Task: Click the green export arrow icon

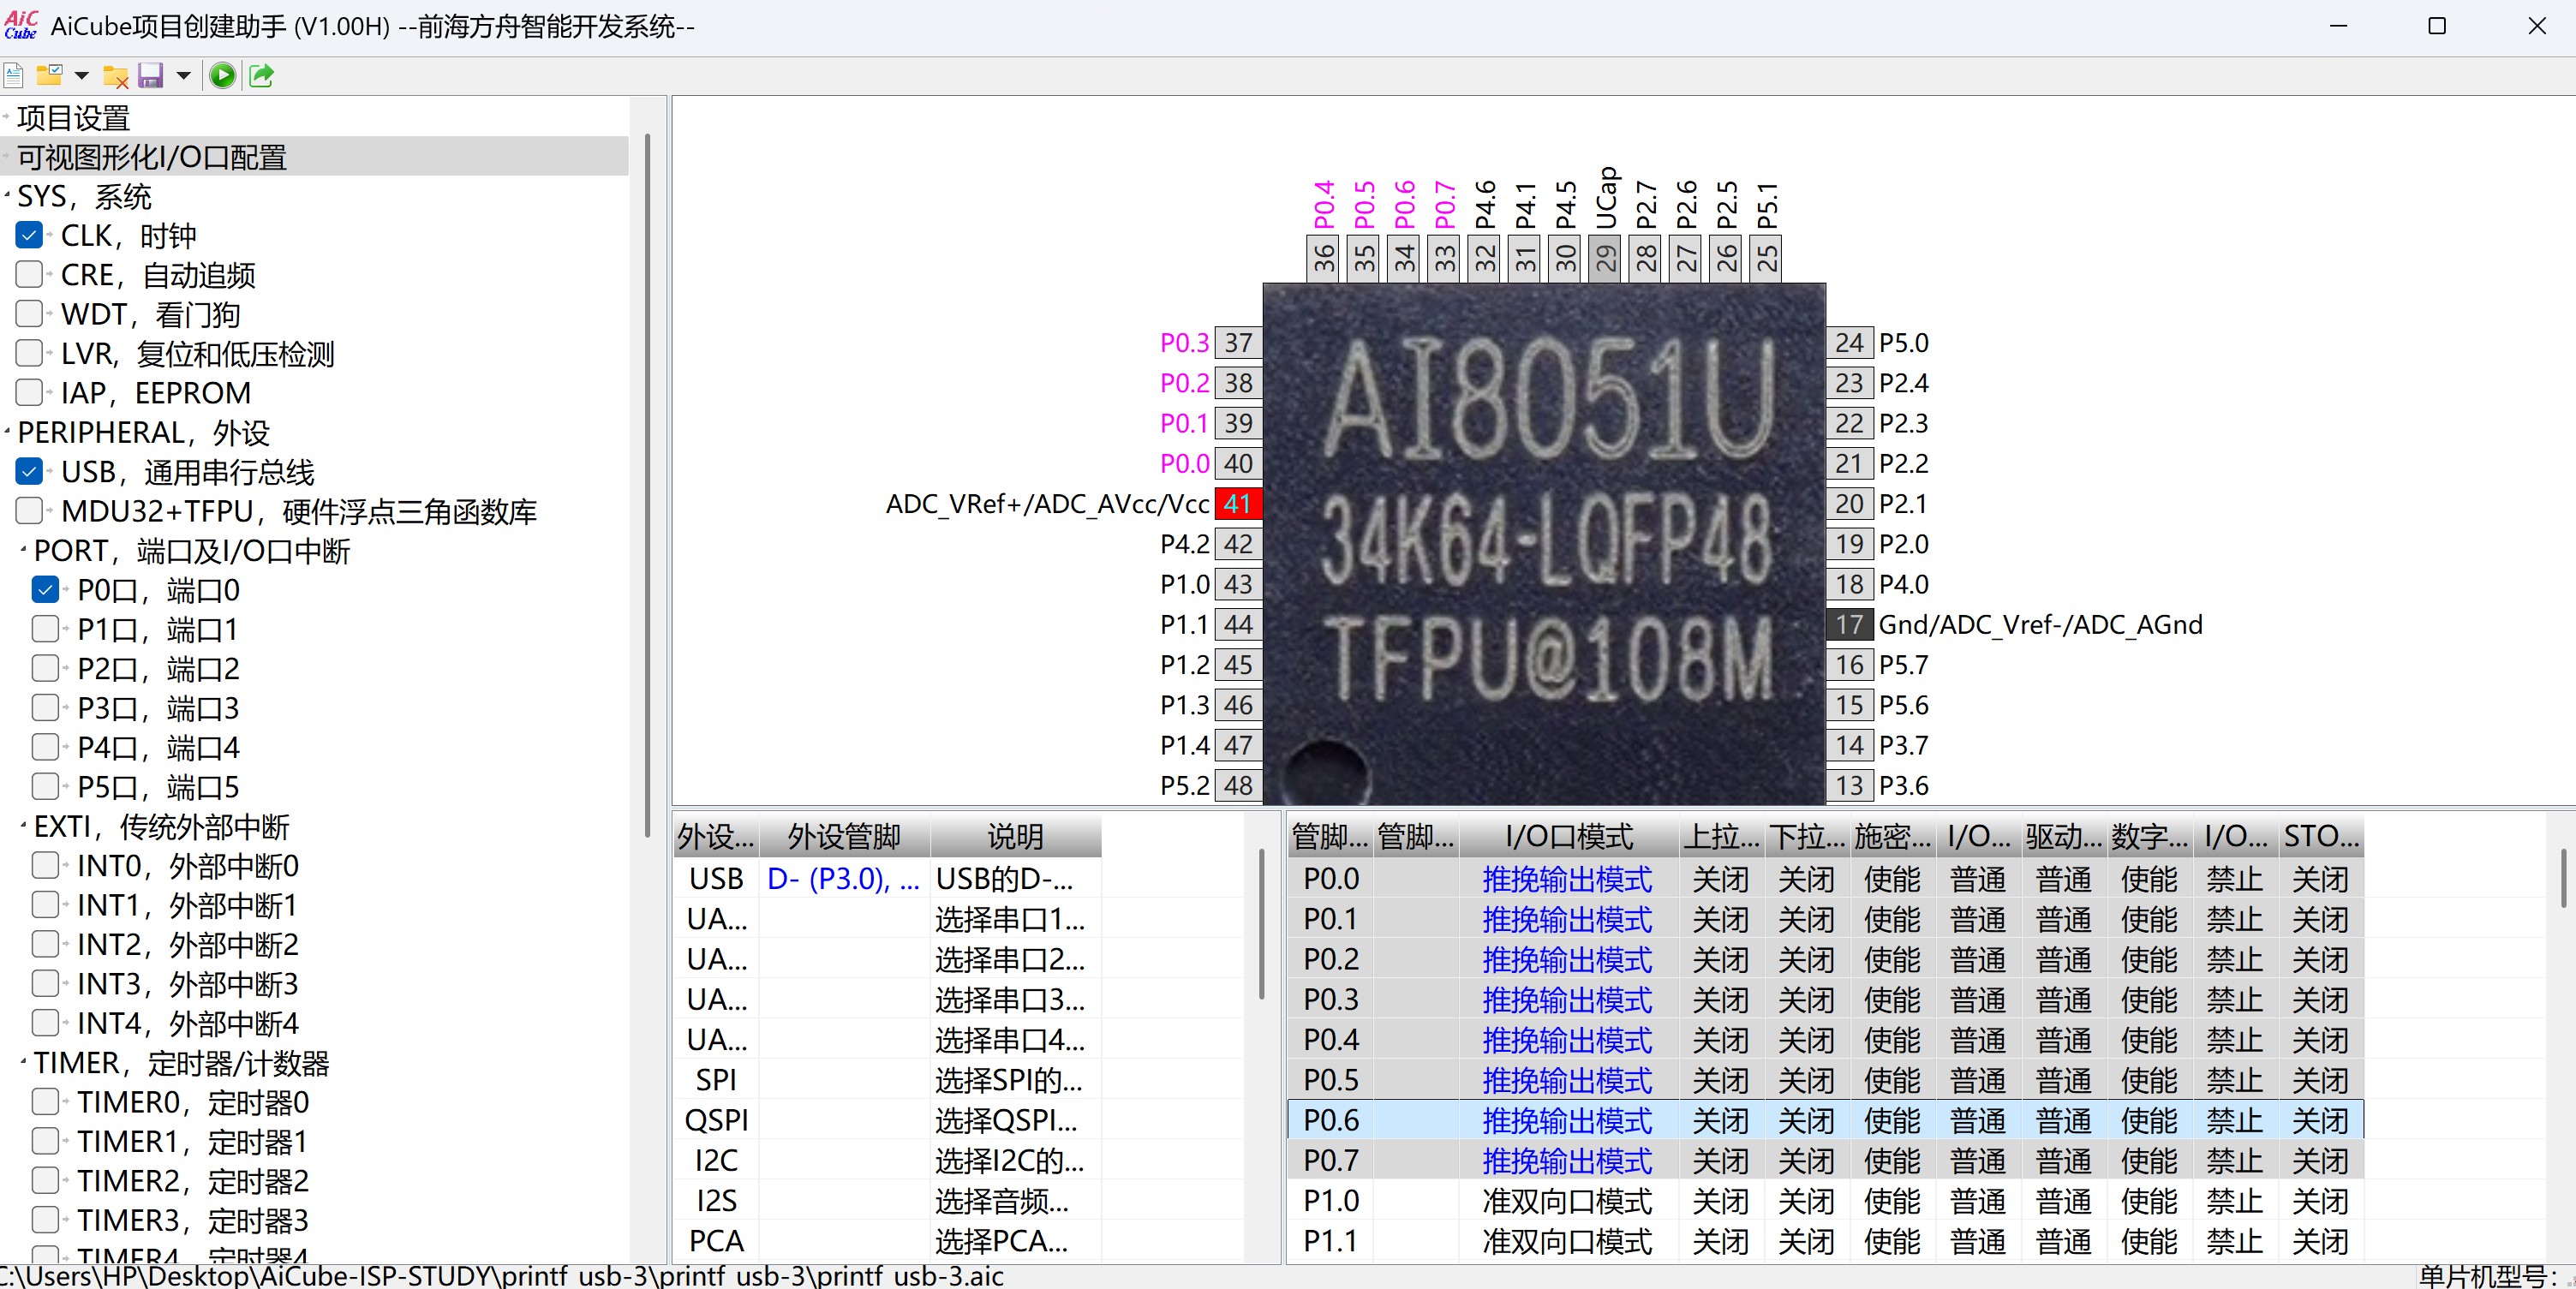Action: pos(261,76)
